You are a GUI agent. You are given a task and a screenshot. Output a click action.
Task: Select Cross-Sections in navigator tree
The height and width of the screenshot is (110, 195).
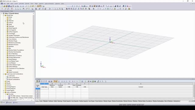(12, 39)
